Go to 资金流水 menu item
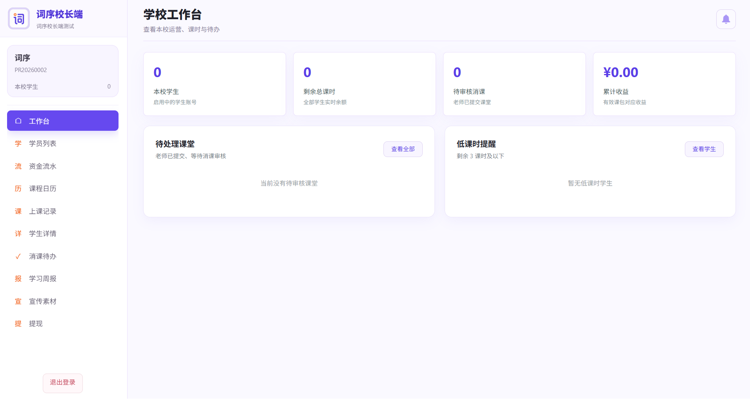 63,166
